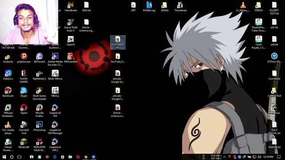This screenshot has width=285, height=160.
Task: Launch the Multi-MEmu desktop shortcut
Action: [x=55, y=75]
